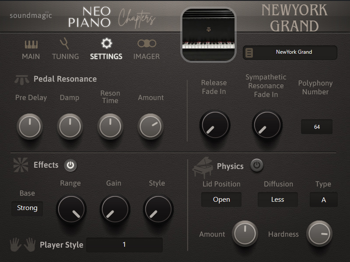Open the Lid Position Open dropdown

pos(221,200)
